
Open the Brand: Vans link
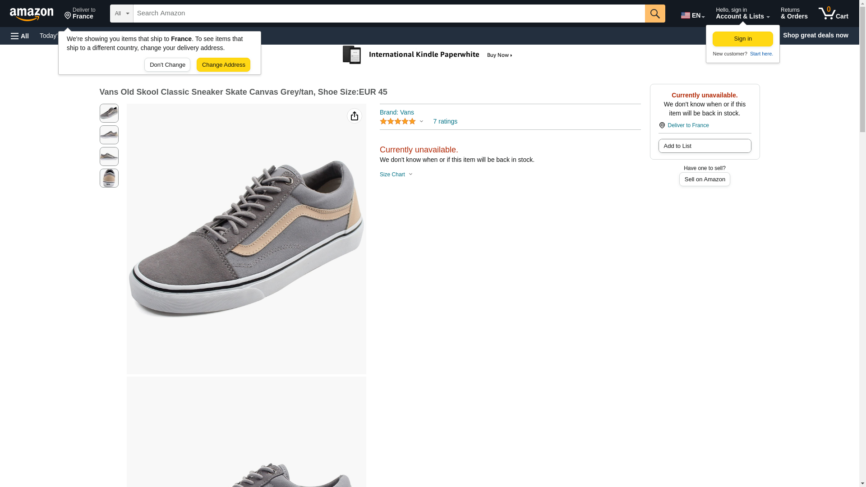(396, 112)
